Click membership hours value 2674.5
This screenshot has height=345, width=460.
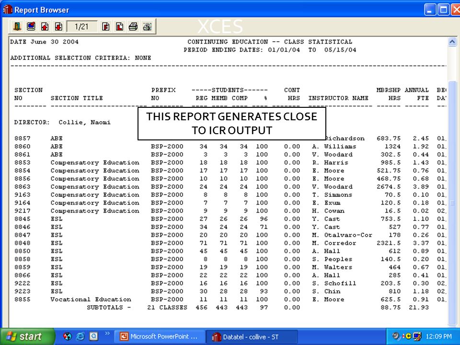[389, 186]
